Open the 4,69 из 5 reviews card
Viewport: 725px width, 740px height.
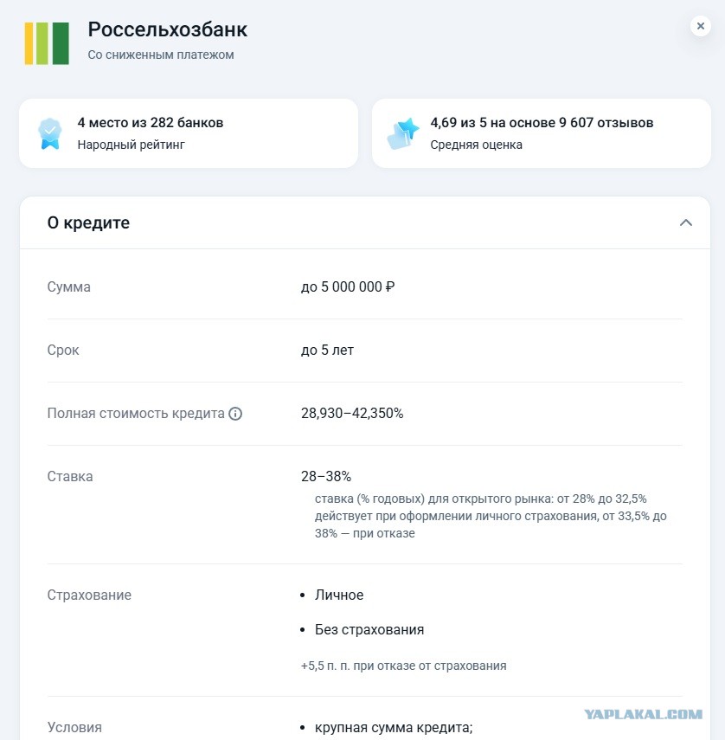(x=541, y=133)
